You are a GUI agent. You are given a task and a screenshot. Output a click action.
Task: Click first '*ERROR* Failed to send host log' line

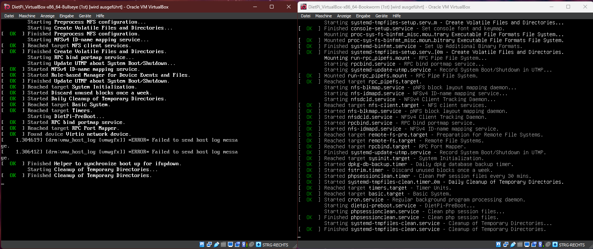coord(120,140)
